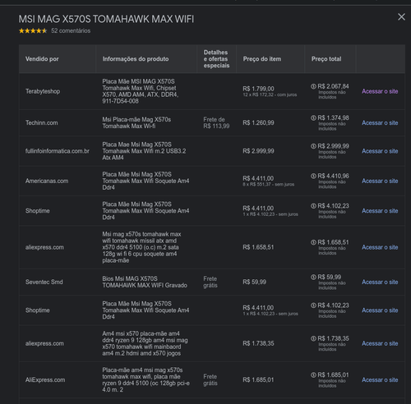Viewport: 411px width, 404px height.
Task: Click the info icon beside R$ 1.374,98
Action: [x=313, y=118]
